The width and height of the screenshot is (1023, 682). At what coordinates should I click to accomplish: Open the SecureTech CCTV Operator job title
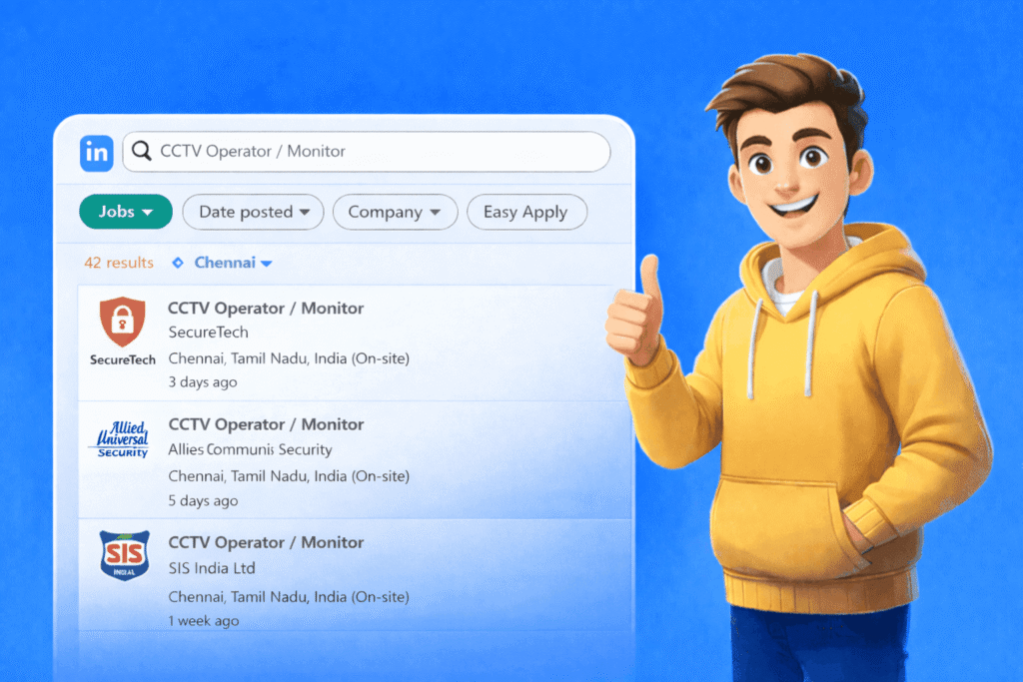pyautogui.click(x=266, y=309)
